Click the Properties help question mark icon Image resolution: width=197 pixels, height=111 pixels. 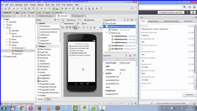(x=126, y=55)
